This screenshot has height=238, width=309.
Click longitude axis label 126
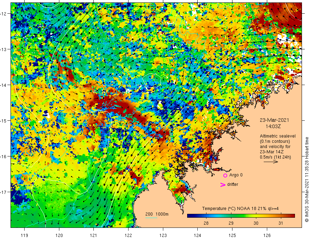(267, 235)
